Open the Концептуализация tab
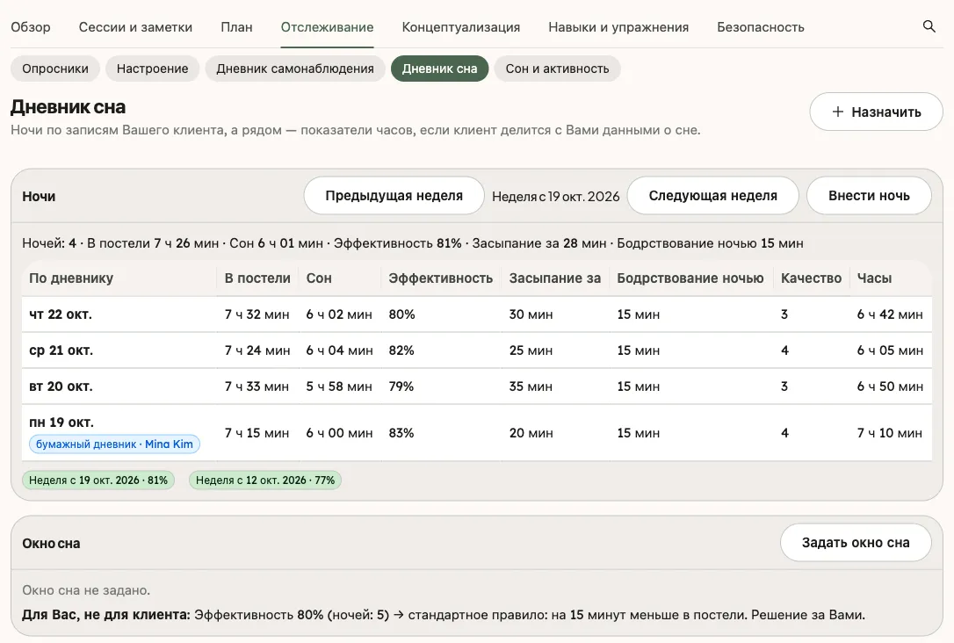Image resolution: width=954 pixels, height=643 pixels. click(x=460, y=27)
